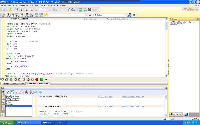This screenshot has width=200, height=125.
Task: Click the pin icon at the far left of the code toolbar
Action: point(3,15)
